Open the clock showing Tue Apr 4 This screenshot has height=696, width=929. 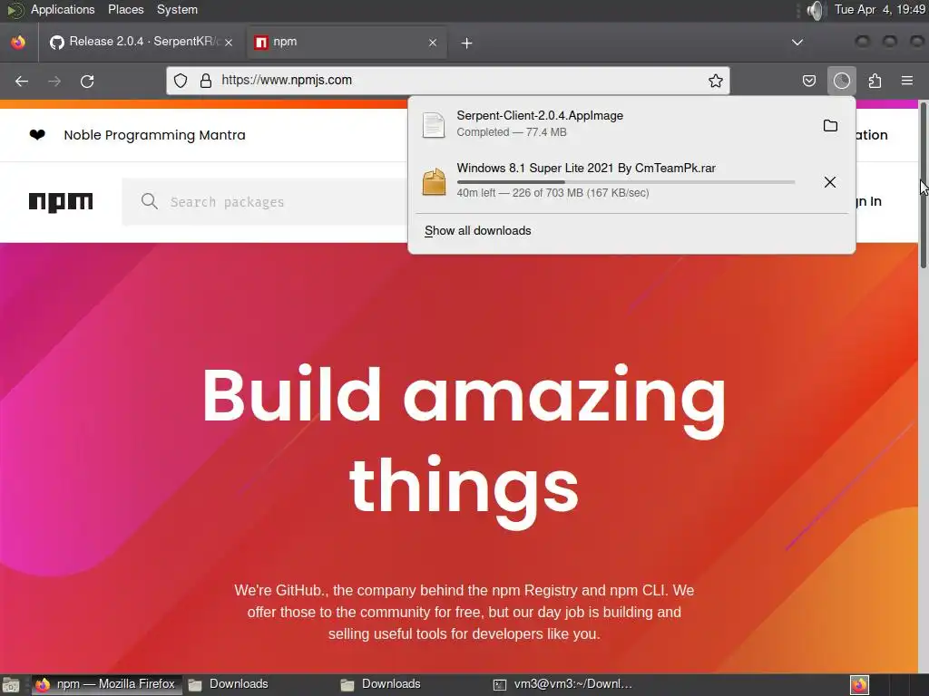879,9
